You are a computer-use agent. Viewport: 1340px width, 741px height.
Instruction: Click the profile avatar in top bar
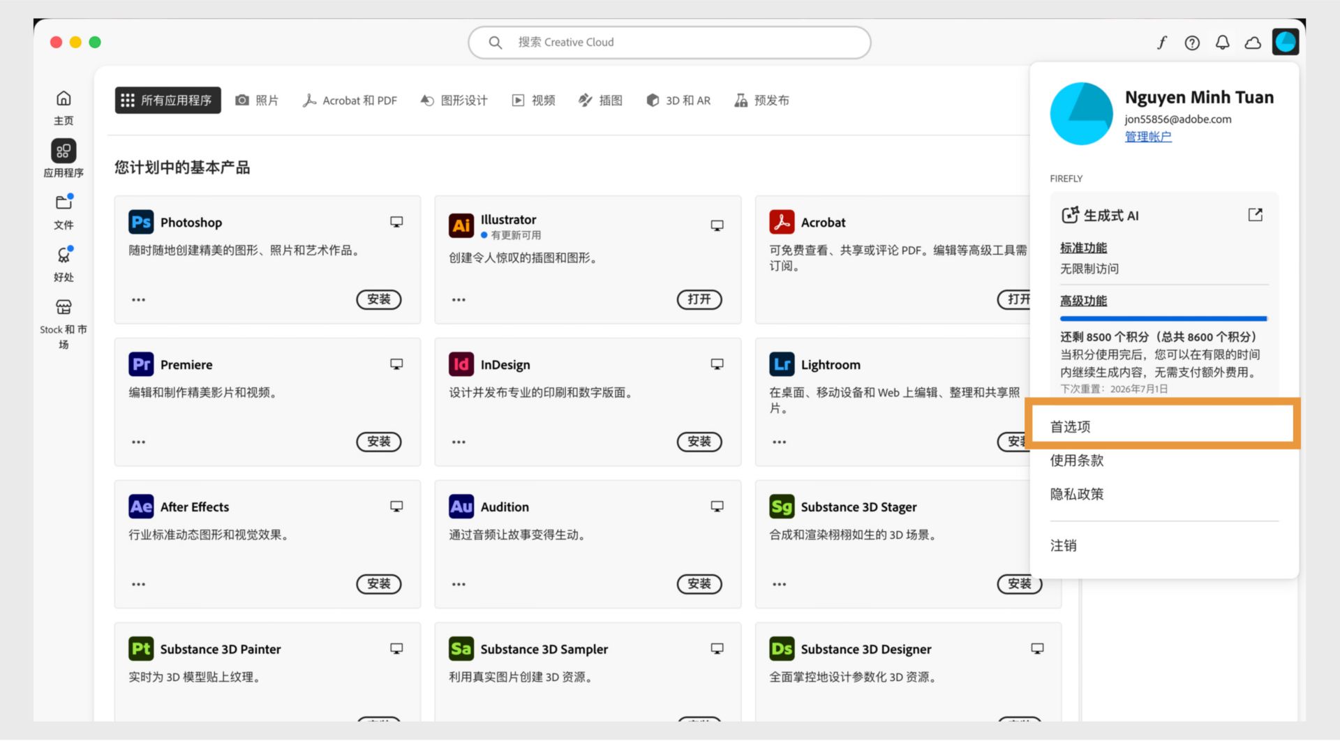pyautogui.click(x=1285, y=42)
